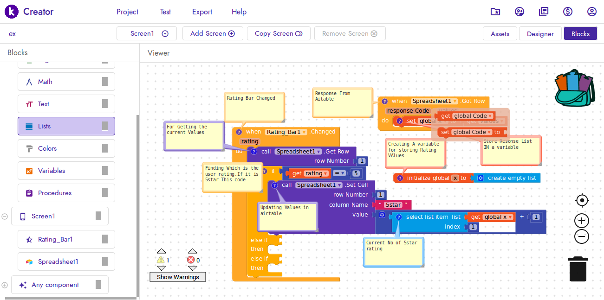Open the account profile icon
The height and width of the screenshot is (300, 604).
pyautogui.click(x=591, y=12)
